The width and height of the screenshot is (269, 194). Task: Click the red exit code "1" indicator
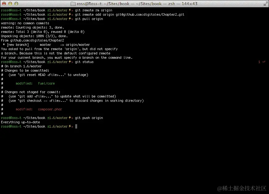click(x=259, y=62)
